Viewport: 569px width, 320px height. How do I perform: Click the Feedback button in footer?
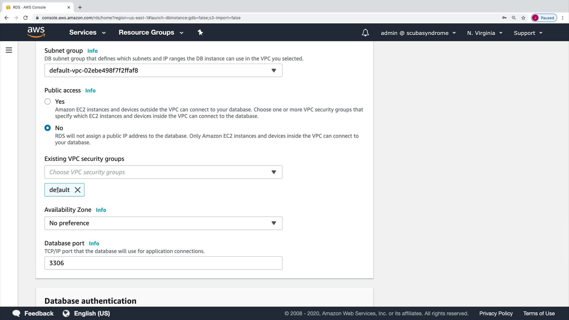(x=33, y=313)
